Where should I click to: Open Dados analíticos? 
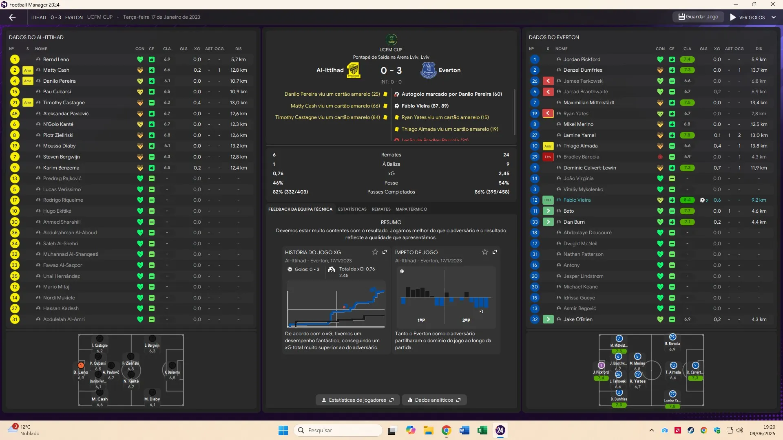434,400
